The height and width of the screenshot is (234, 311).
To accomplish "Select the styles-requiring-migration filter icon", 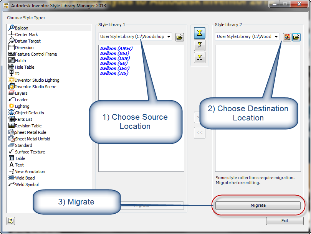I will [200, 58].
